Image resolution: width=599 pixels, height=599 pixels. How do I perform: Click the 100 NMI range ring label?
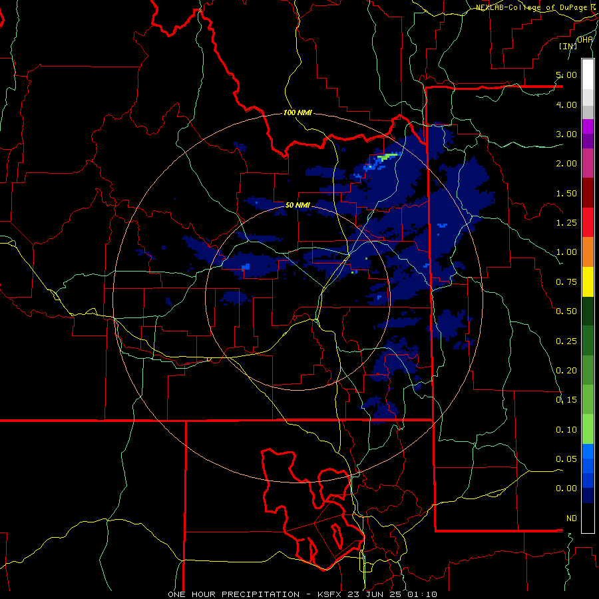click(298, 112)
